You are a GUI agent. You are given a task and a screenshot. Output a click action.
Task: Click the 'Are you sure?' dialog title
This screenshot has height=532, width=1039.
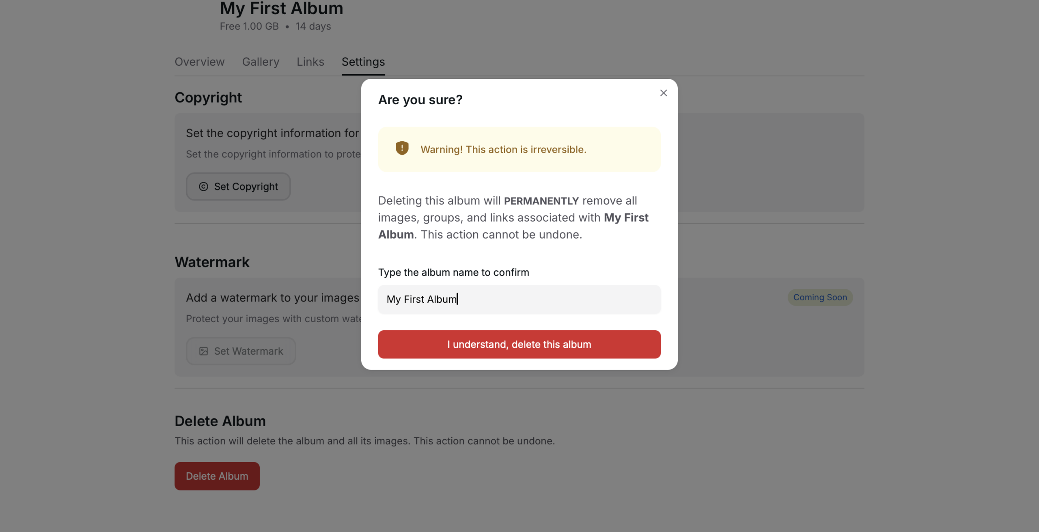pyautogui.click(x=420, y=100)
